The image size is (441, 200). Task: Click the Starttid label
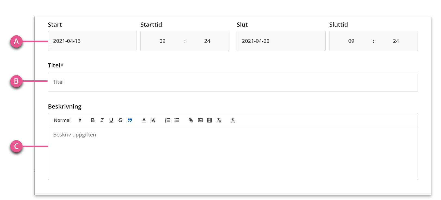(151, 25)
